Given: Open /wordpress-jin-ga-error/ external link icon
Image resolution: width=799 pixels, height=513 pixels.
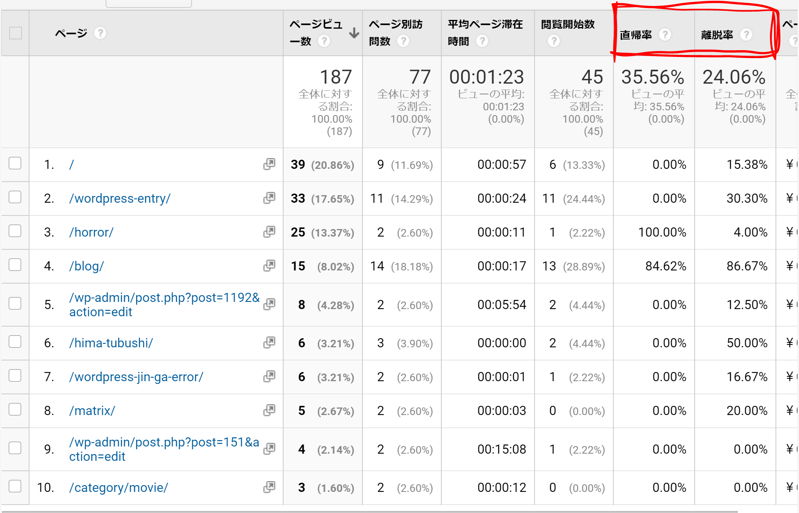Looking at the screenshot, I should coord(269,376).
